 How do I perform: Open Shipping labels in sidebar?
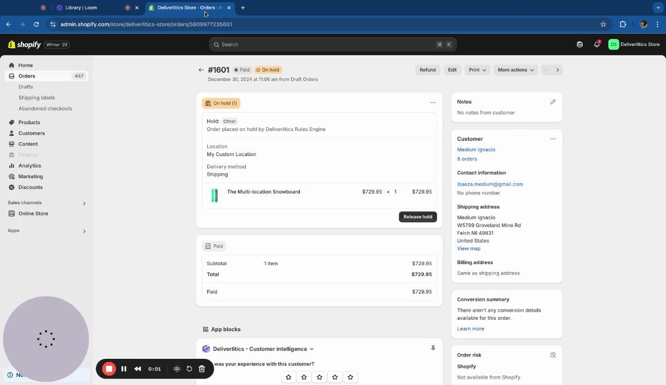pos(36,98)
